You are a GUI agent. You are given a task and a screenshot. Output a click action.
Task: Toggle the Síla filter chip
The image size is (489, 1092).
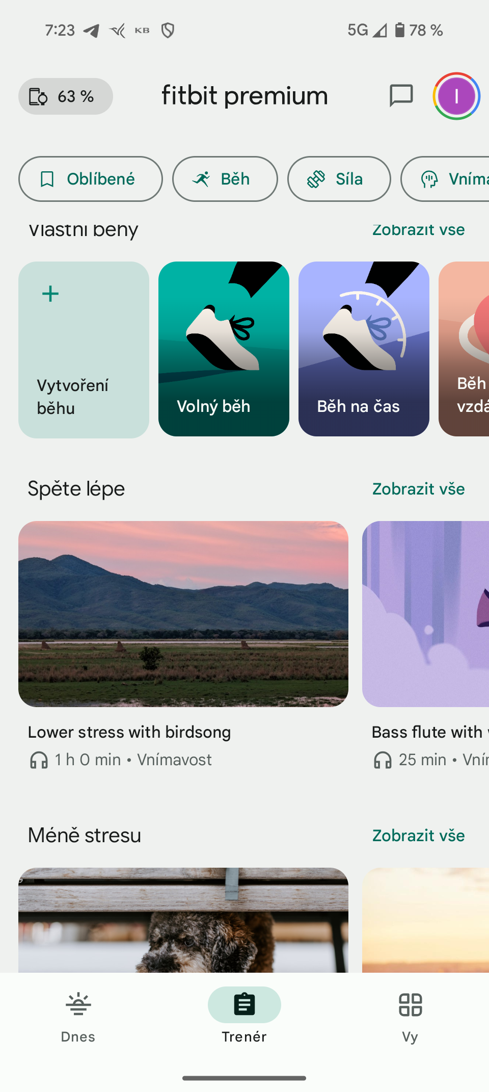tap(339, 179)
